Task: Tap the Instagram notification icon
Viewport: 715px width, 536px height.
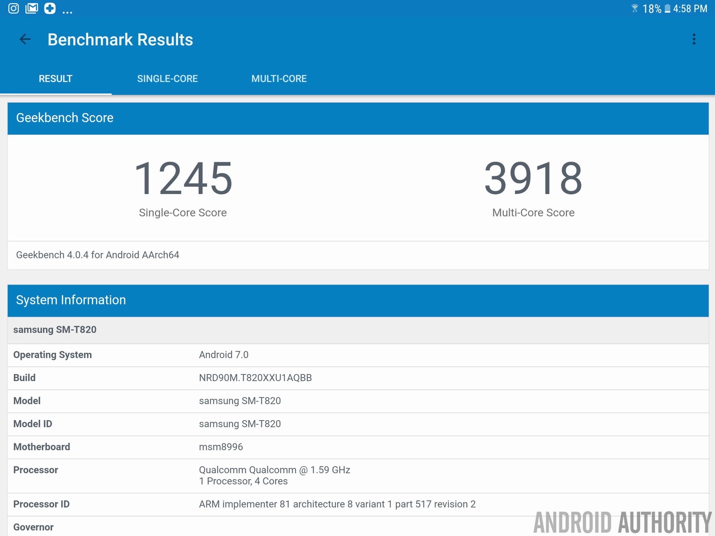Action: [13, 8]
